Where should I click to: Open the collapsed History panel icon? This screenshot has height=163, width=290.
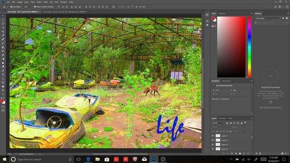tap(208, 15)
